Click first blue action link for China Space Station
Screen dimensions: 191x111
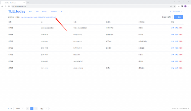pos(172,28)
